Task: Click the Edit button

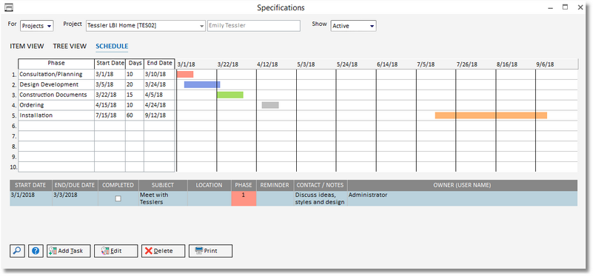Action: (x=116, y=251)
